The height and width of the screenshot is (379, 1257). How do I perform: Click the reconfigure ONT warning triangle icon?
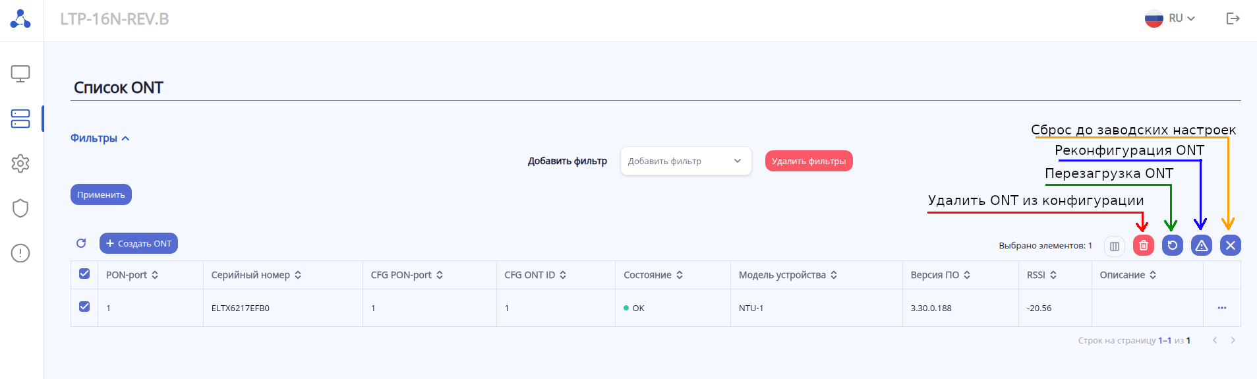tap(1201, 245)
